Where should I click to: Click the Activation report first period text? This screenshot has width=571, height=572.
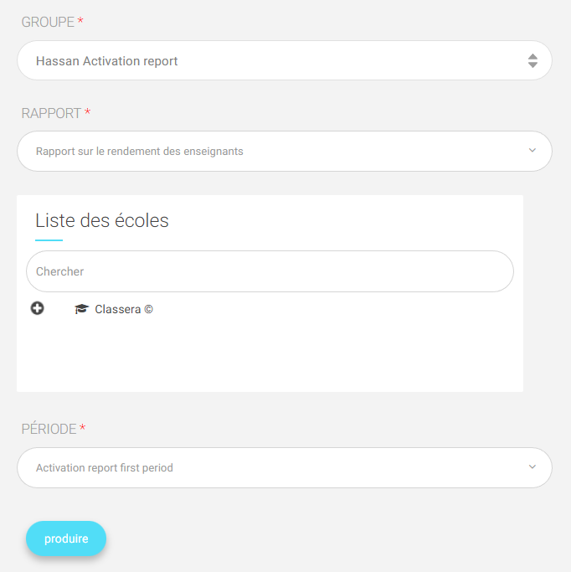[105, 467]
